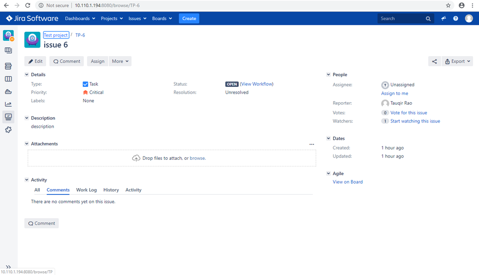Reload the page with refresh icon

click(x=27, y=5)
